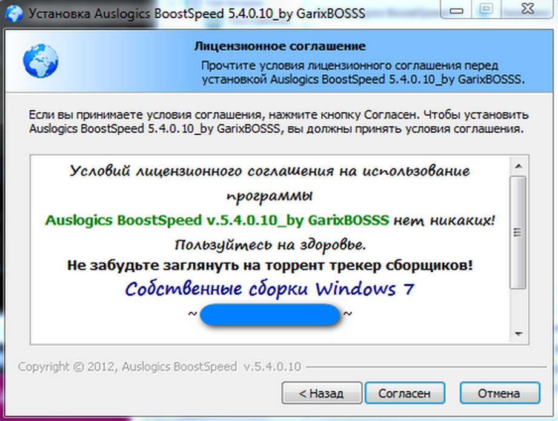Click the Лицензионное соглашение heading
The image size is (558, 421).
click(x=280, y=46)
